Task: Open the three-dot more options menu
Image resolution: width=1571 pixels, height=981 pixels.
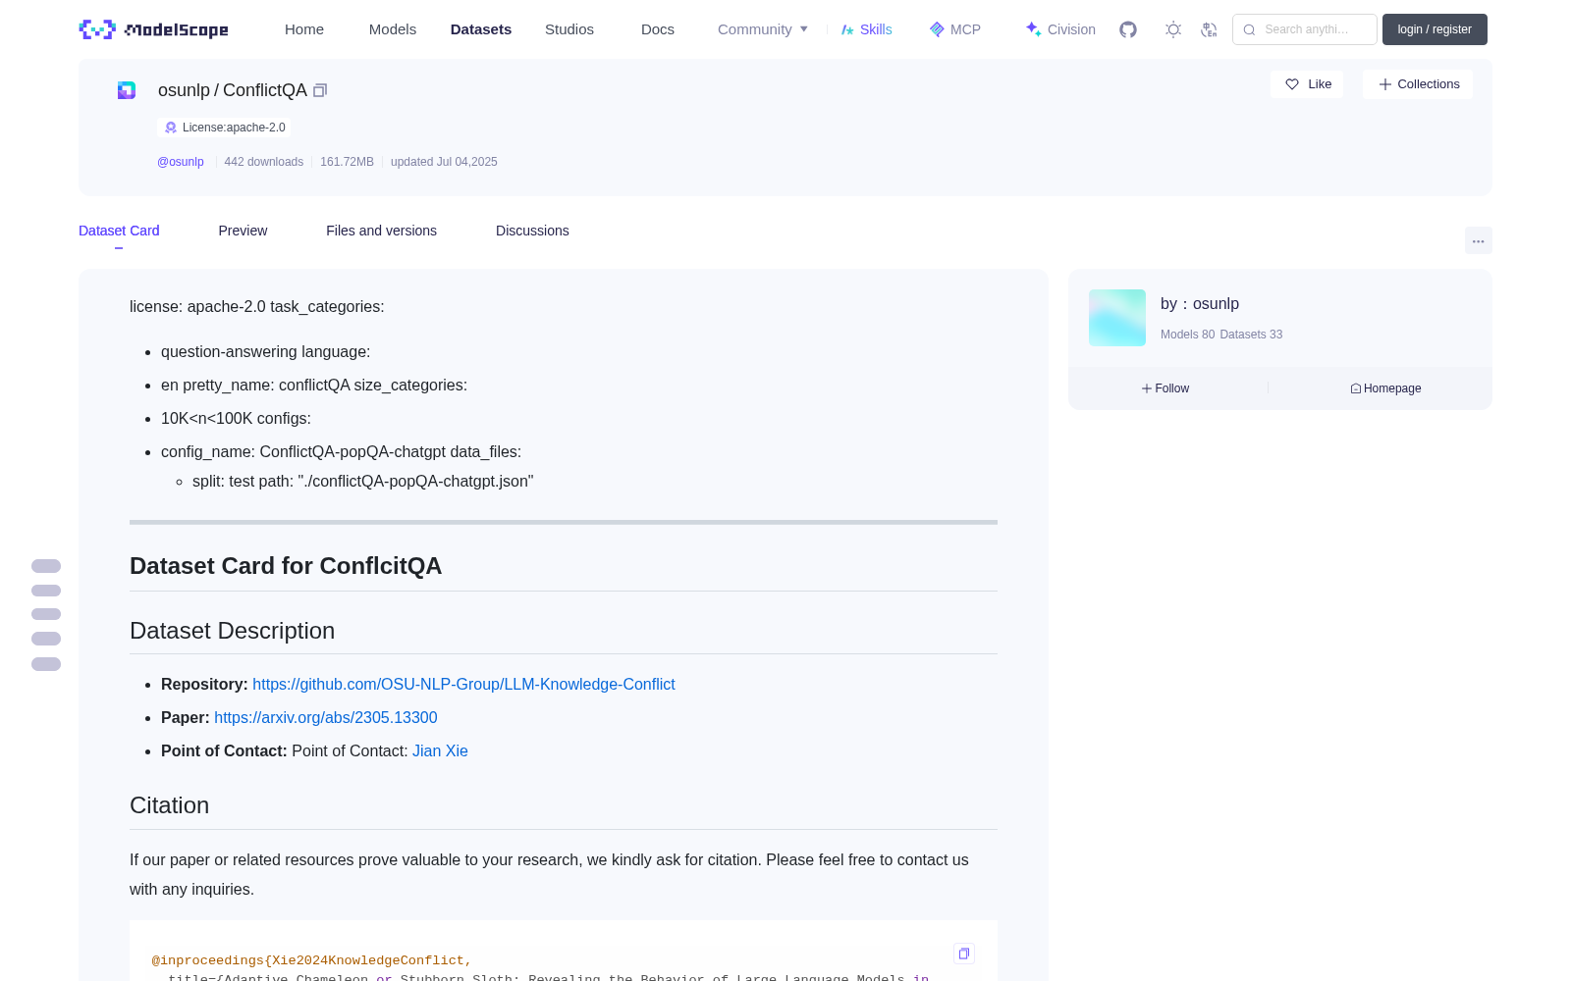Action: [x=1478, y=240]
